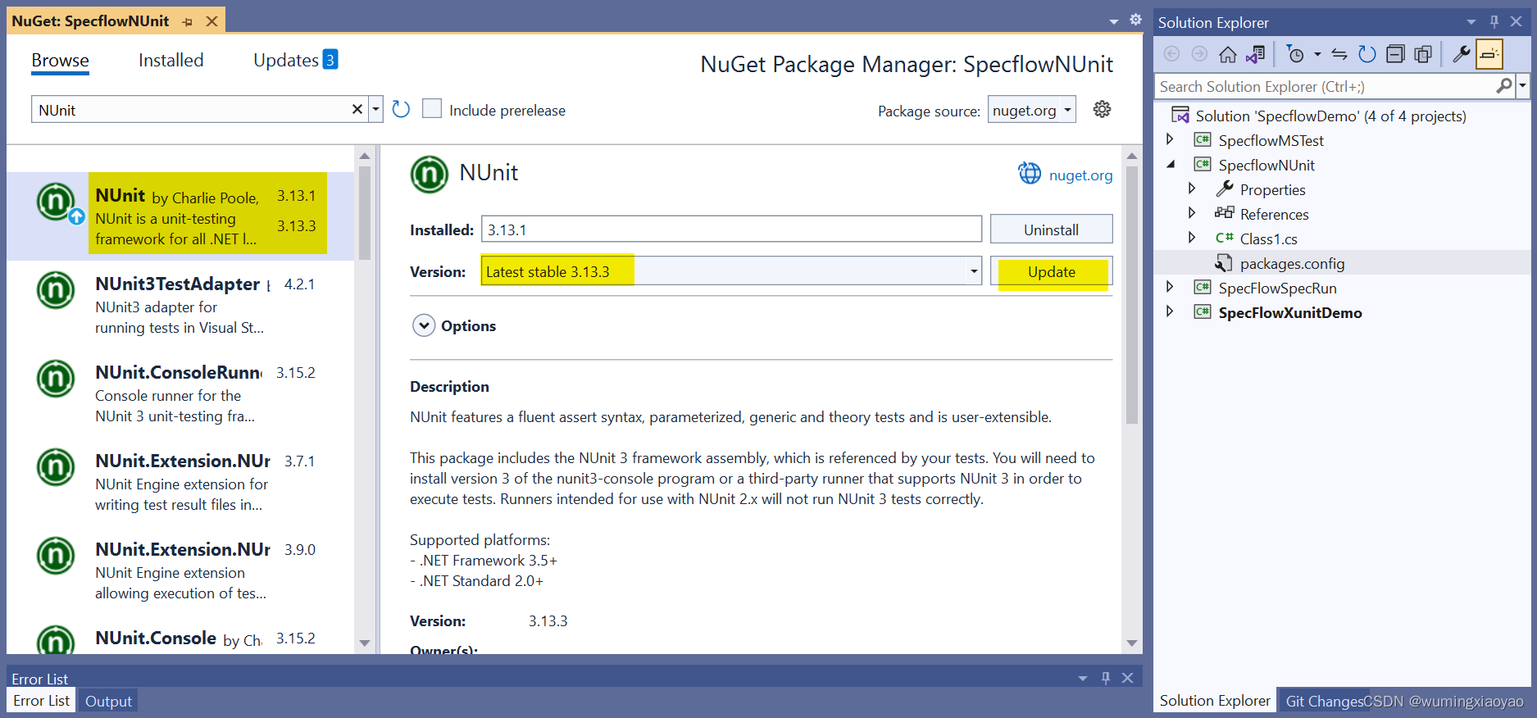Select the NUnit3TestAdapter package
1537x718 pixels.
(180, 304)
